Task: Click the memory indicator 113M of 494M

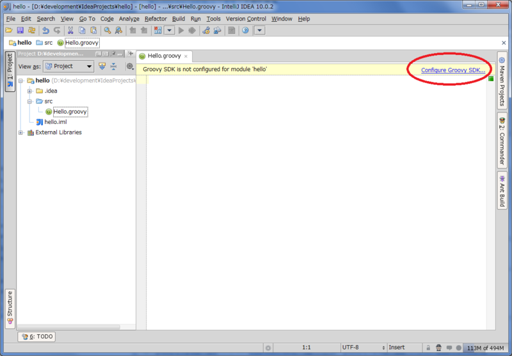Action: tap(485, 348)
